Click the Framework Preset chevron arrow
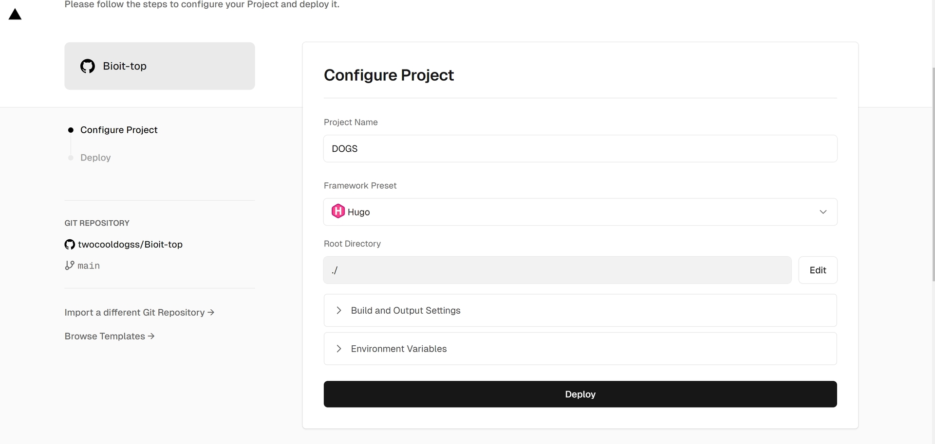 [x=823, y=212]
